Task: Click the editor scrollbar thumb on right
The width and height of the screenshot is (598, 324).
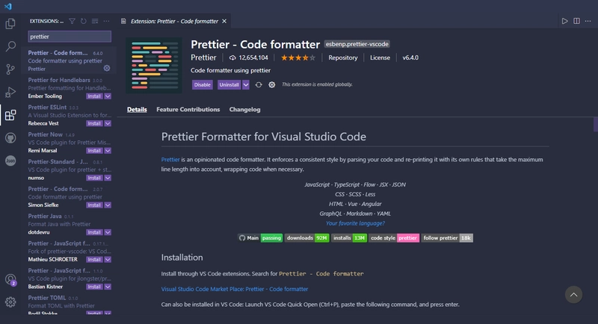Action: (596, 125)
